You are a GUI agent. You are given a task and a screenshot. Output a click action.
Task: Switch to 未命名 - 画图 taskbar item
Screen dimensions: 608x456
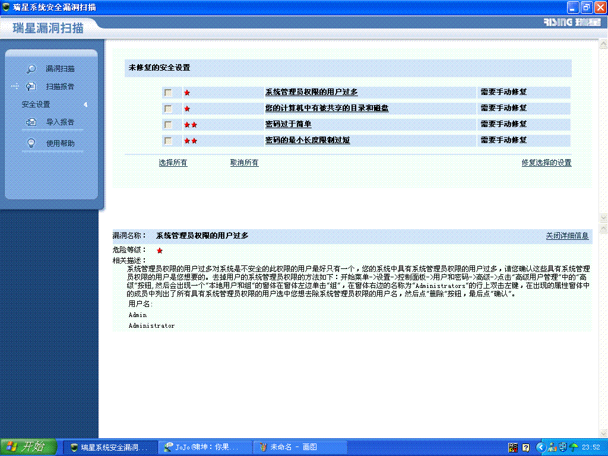coord(300,447)
